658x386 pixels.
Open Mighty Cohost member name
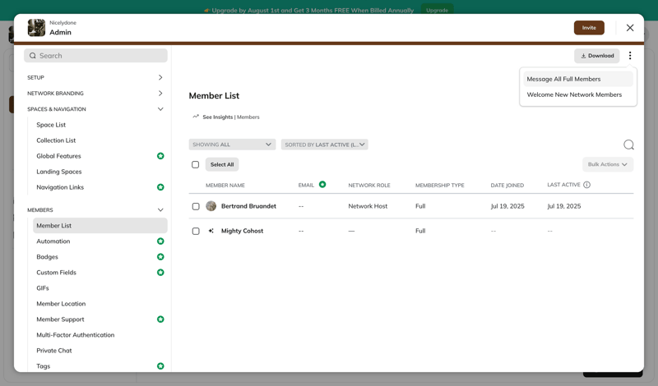(242, 231)
